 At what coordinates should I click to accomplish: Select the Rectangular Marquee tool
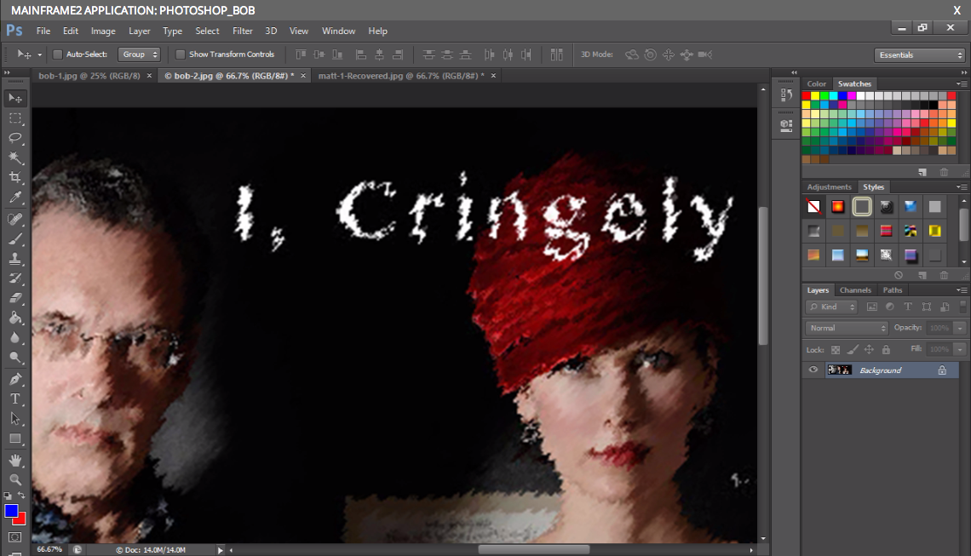pyautogui.click(x=15, y=118)
